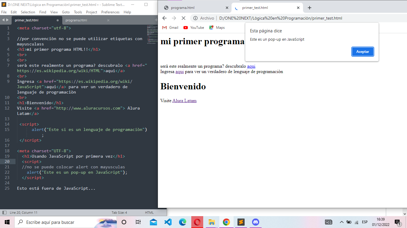
Task: Open Microsoft Edge from taskbar
Action: click(183, 222)
